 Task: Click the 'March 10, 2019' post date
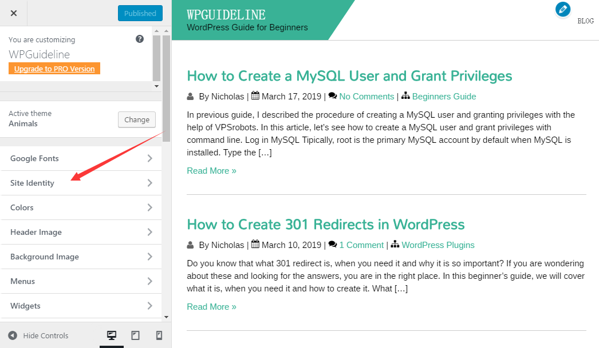pos(291,245)
